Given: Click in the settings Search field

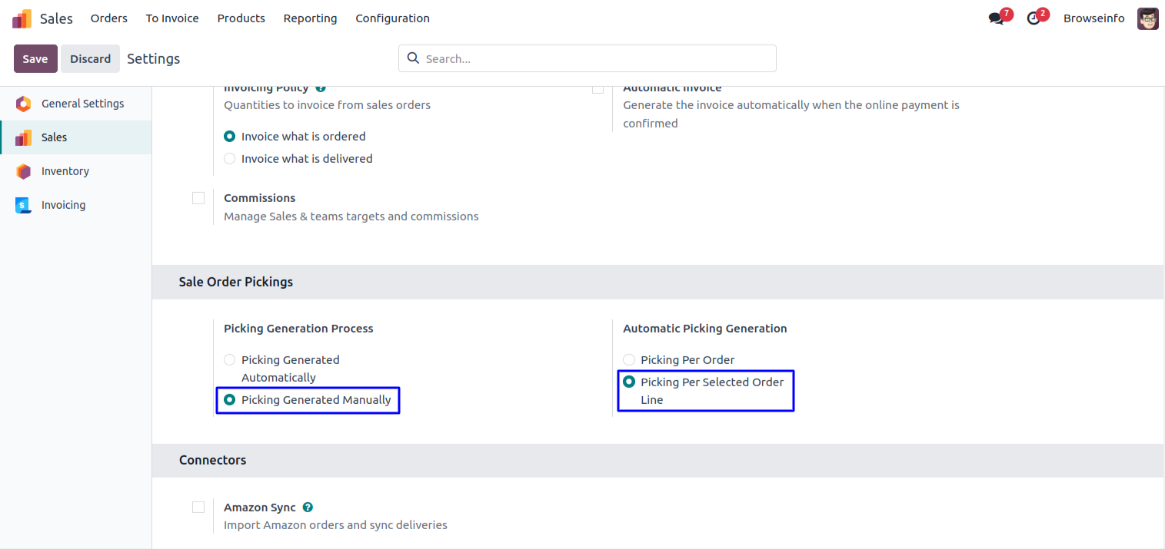Looking at the screenshot, I should pyautogui.click(x=596, y=58).
